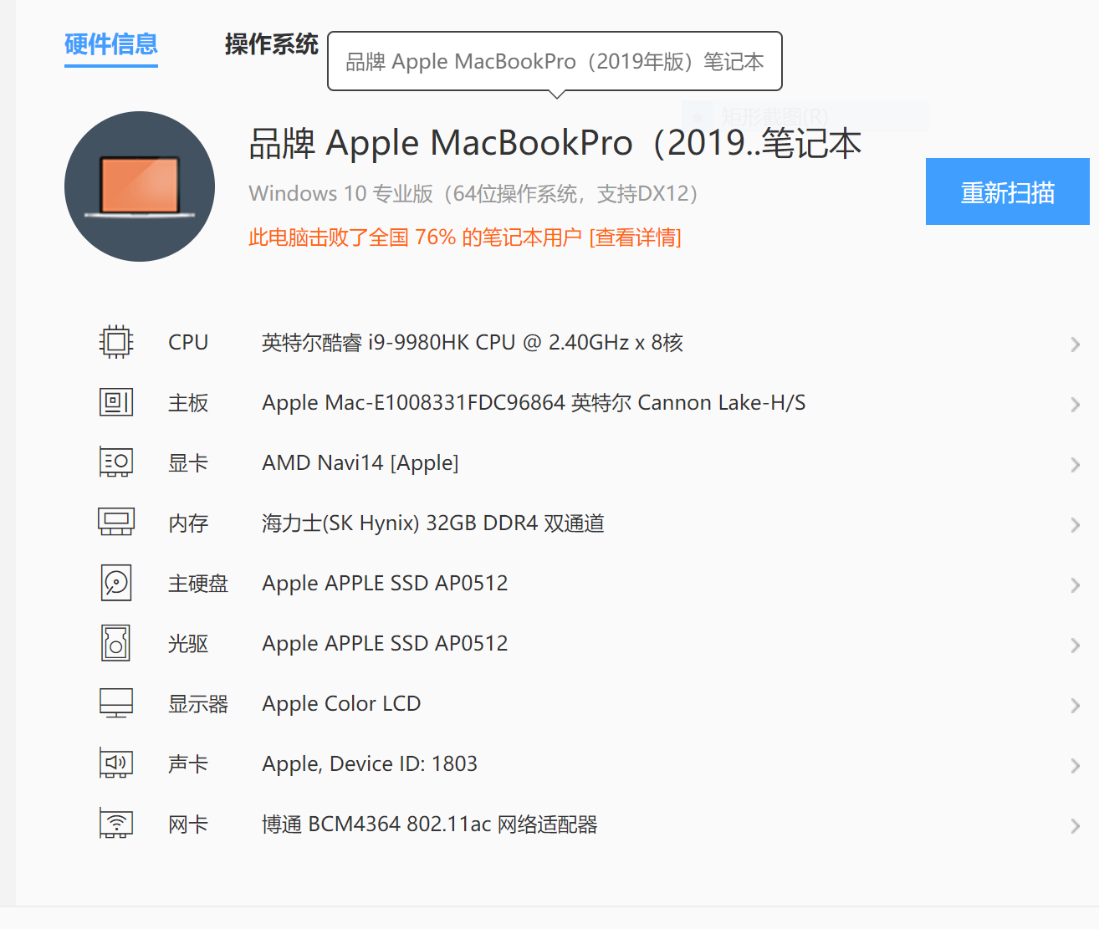Click the motherboard (主板) icon
Viewport: 1099px width, 929px height.
pyautogui.click(x=116, y=402)
